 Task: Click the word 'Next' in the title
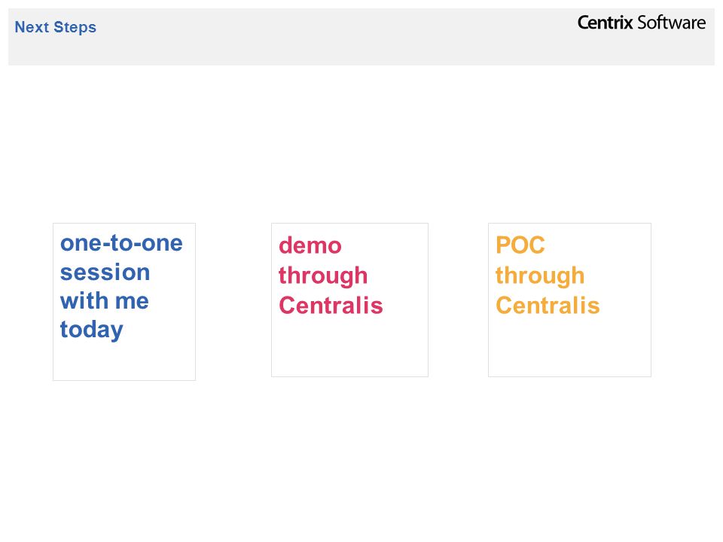(x=32, y=27)
